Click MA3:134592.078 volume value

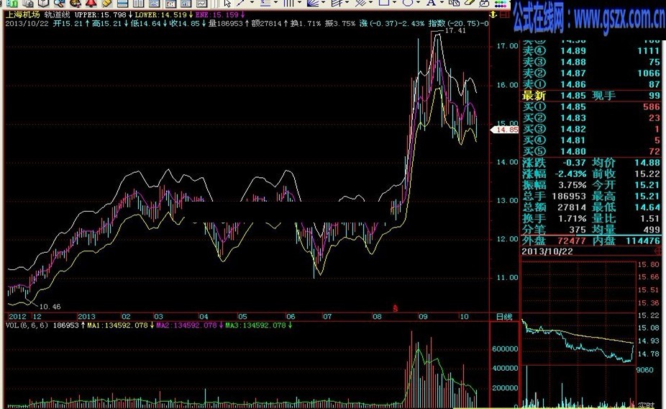pyautogui.click(x=256, y=325)
